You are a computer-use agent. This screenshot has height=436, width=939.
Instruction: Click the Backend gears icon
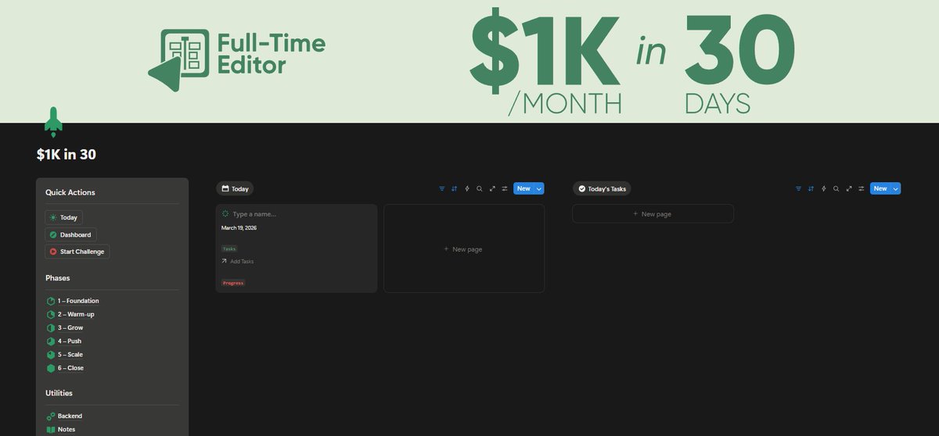[51, 416]
